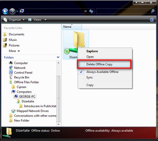Click the Network tree icon
Viewport: 158px width, 141px height.
click(11, 68)
